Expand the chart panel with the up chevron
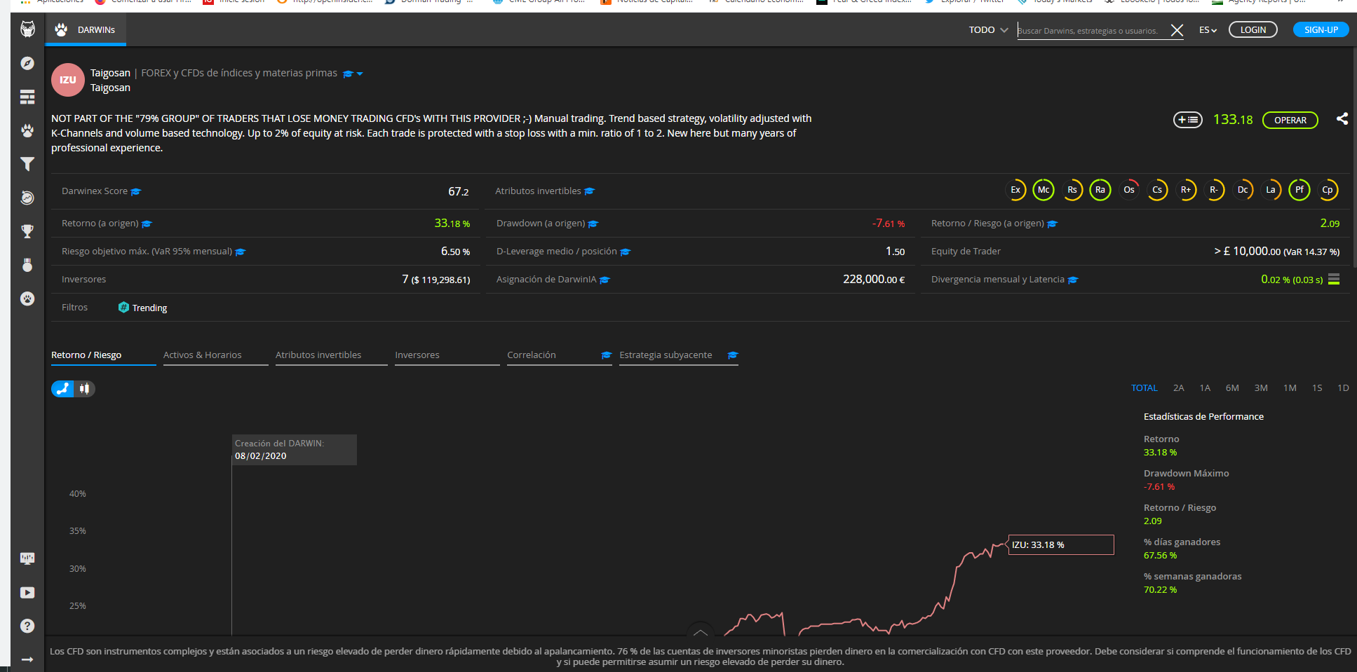Viewport: 1357px width, 672px height. click(x=700, y=632)
